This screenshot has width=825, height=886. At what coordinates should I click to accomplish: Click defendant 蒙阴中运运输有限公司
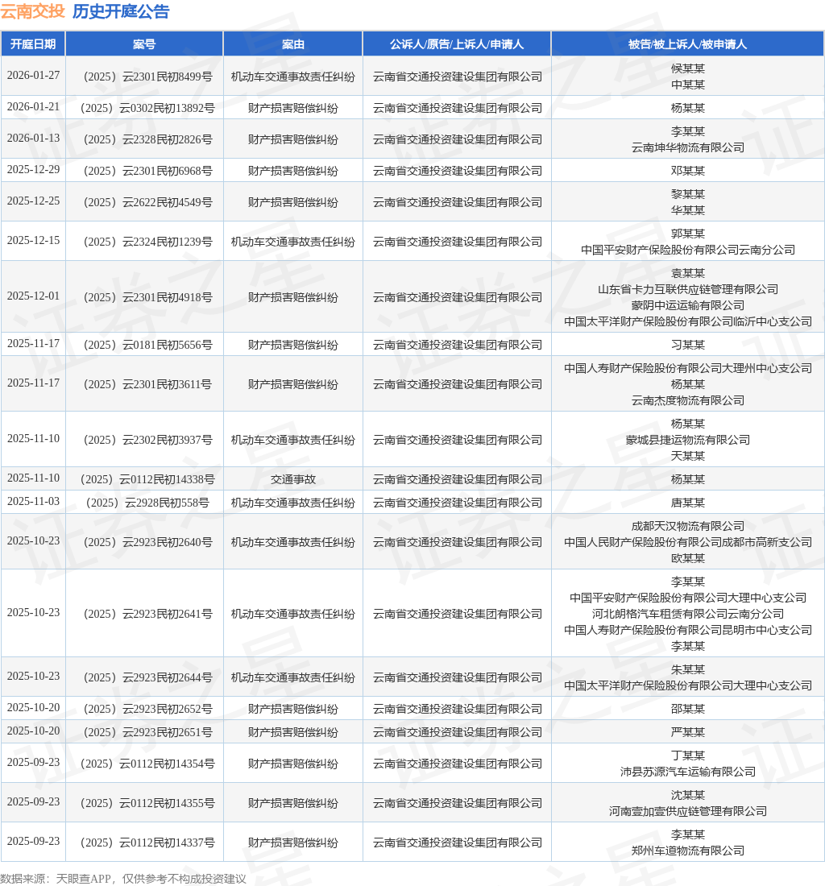(x=688, y=304)
